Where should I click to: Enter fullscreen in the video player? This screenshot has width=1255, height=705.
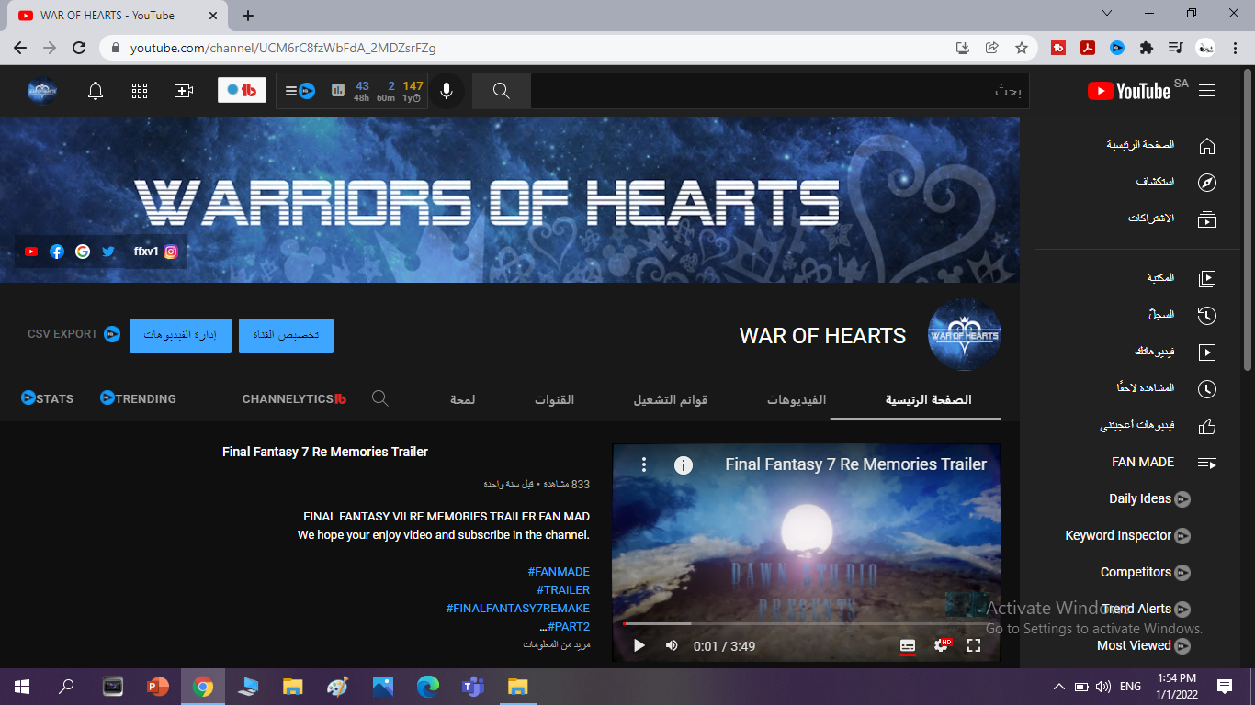pyautogui.click(x=974, y=645)
